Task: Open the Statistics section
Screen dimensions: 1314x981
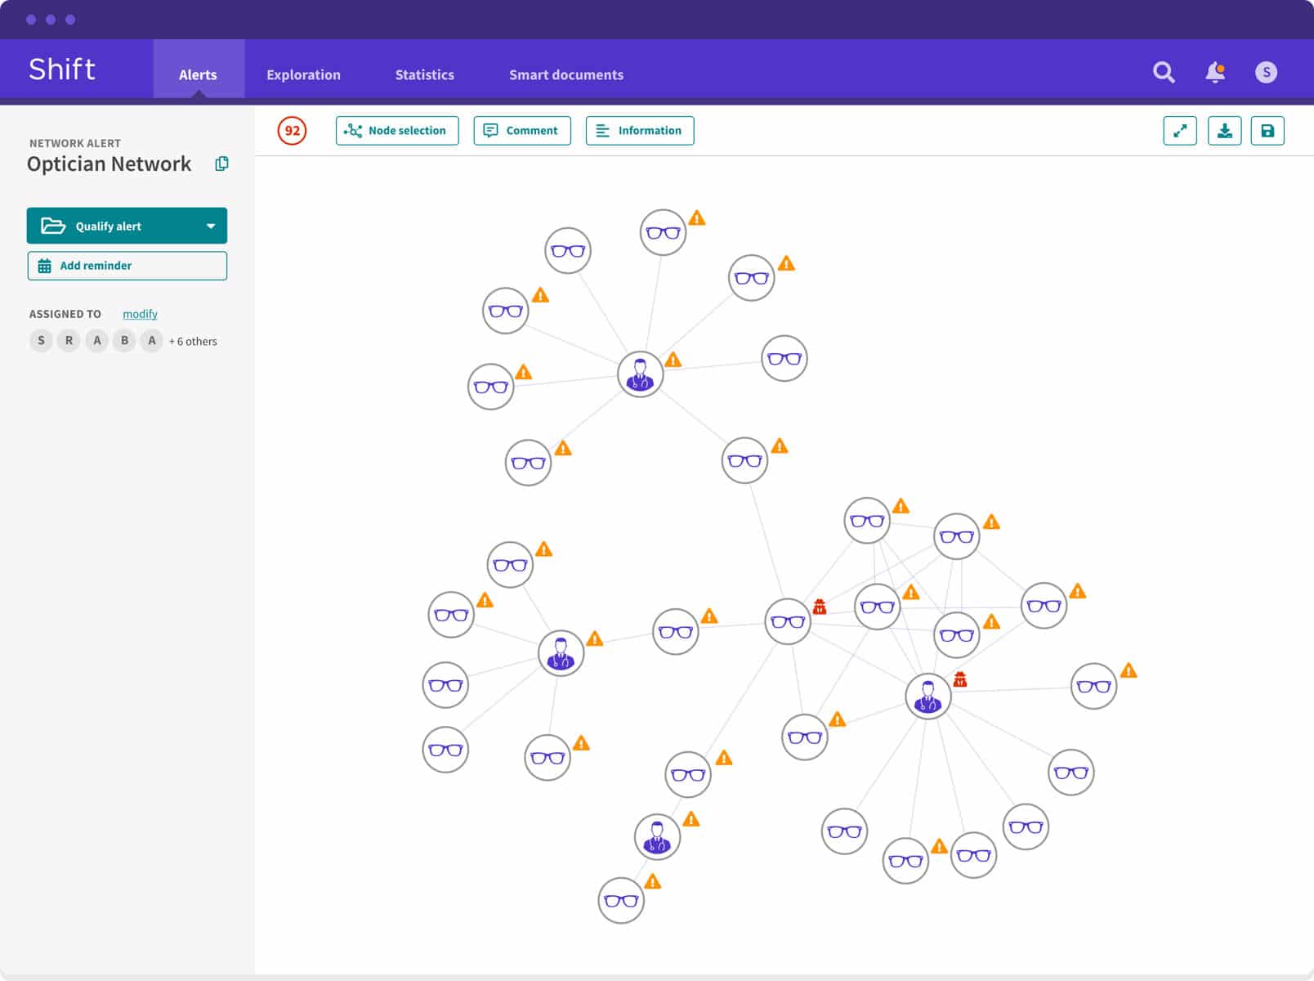Action: click(424, 74)
